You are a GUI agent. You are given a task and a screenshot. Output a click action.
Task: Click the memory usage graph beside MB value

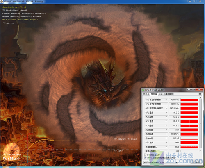[189, 138]
